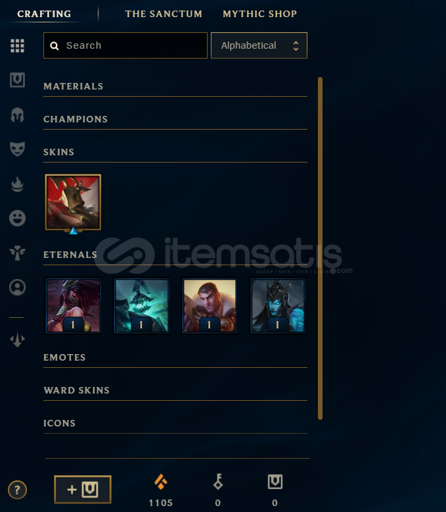Image resolution: width=446 pixels, height=512 pixels.
Task: Click the orange essence currency icon
Action: pyautogui.click(x=161, y=482)
